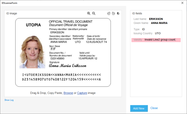Click the ID Image panel heading

pyautogui.click(x=12, y=13)
